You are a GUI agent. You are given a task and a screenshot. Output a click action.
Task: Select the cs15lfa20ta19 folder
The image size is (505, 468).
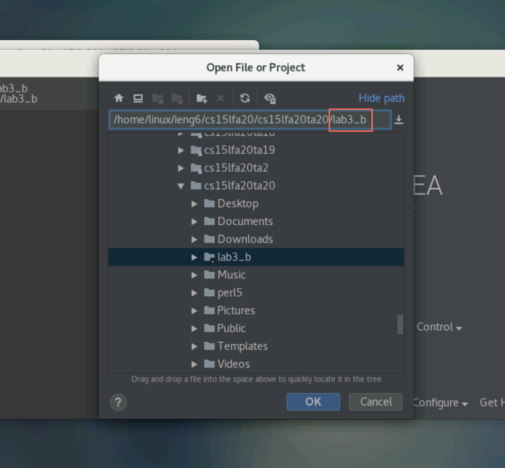pyautogui.click(x=239, y=150)
